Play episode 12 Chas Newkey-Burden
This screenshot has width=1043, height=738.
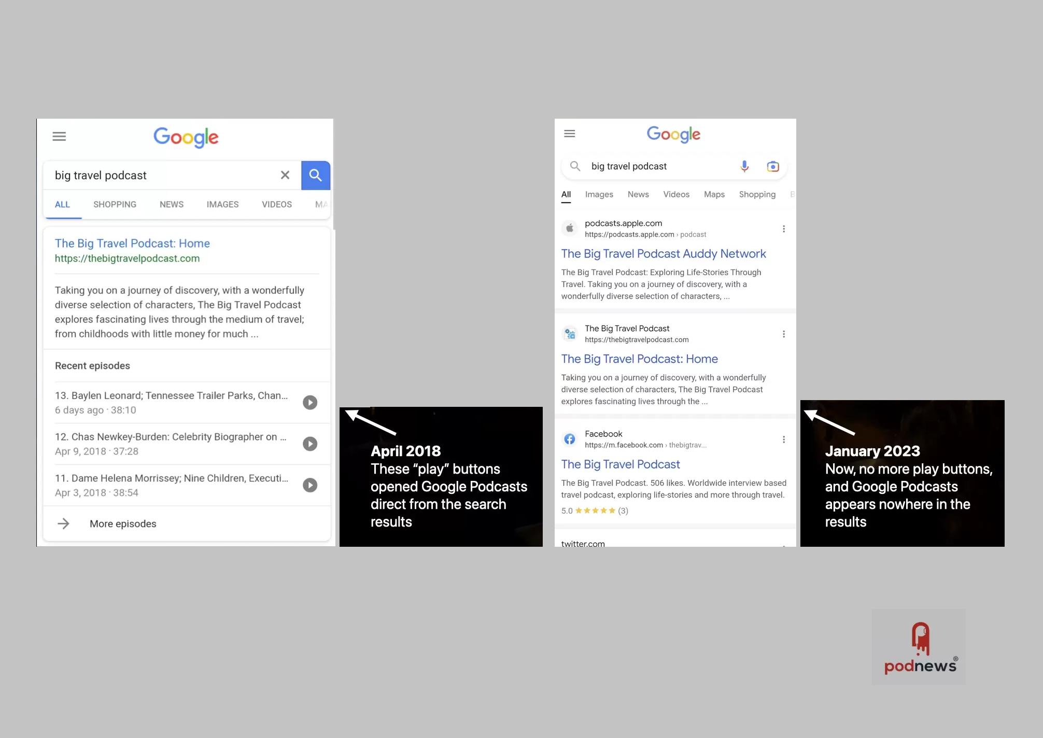pyautogui.click(x=310, y=444)
